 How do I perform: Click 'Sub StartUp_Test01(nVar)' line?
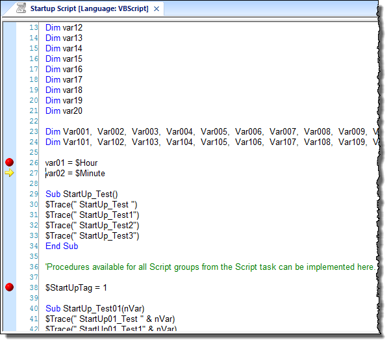click(95, 309)
